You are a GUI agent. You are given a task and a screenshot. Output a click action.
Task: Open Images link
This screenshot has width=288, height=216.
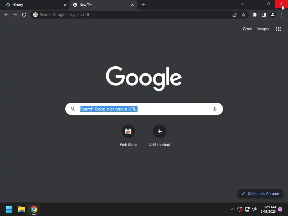point(262,29)
